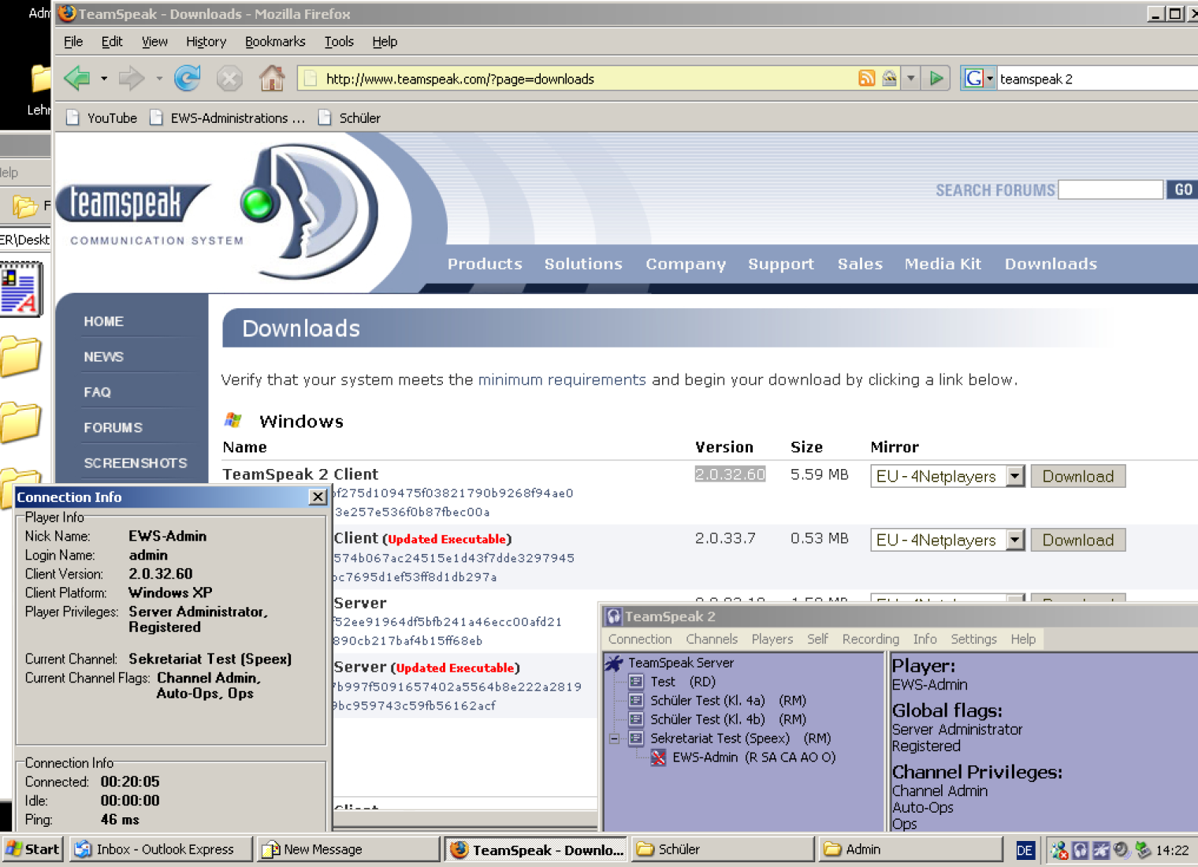Open the Products navigation tab
The height and width of the screenshot is (867, 1198).
485,264
